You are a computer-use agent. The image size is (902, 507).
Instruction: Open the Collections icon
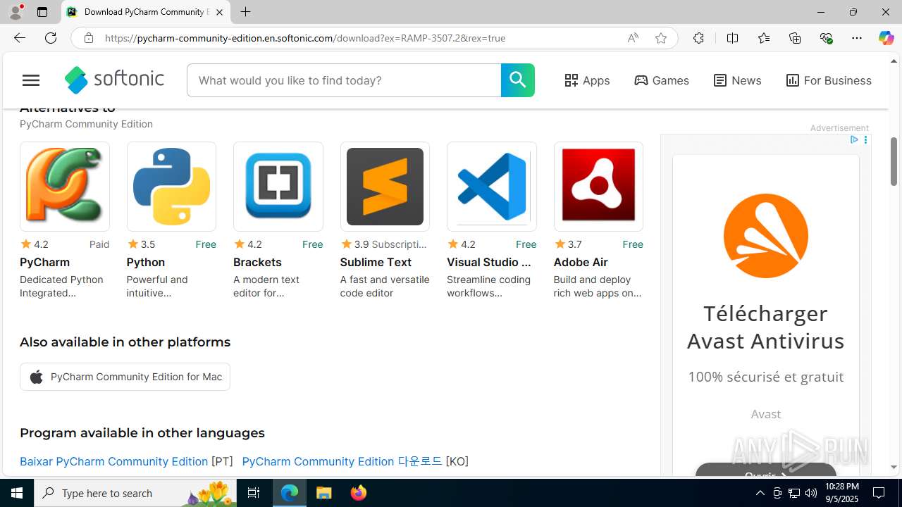click(795, 38)
